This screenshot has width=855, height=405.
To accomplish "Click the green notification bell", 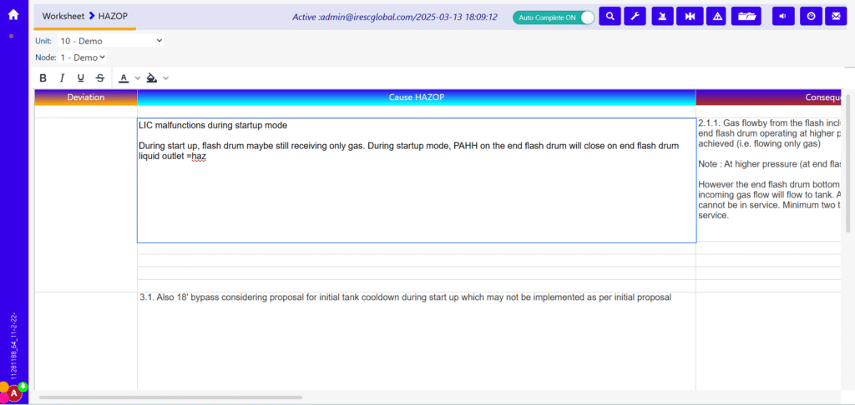I will click(x=23, y=386).
